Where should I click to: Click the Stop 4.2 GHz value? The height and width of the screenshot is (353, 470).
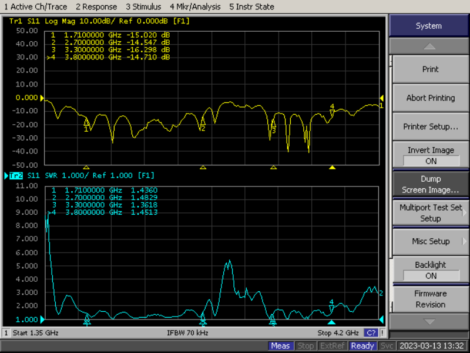[338, 333]
